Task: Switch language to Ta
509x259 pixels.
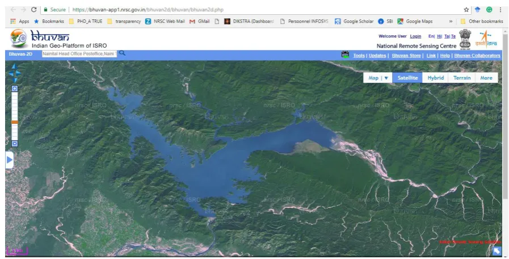Action: coord(447,36)
